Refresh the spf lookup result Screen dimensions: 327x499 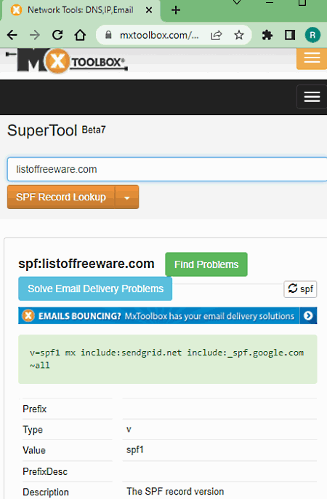(x=300, y=289)
